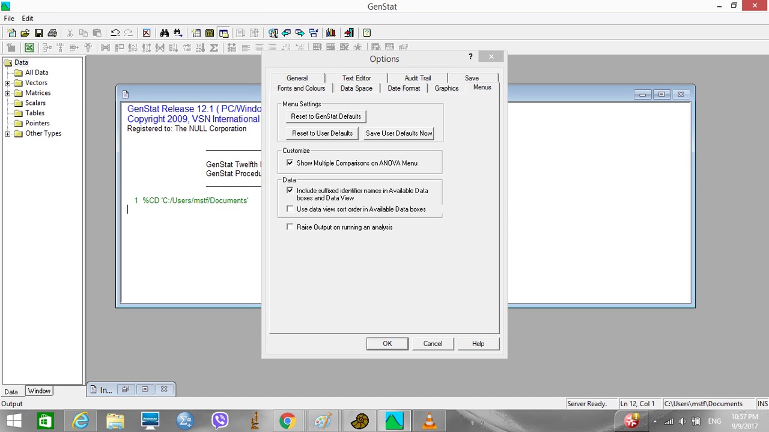Click the green Excel spreadsheet icon
Screen dimensions: 769x432
[29, 47]
